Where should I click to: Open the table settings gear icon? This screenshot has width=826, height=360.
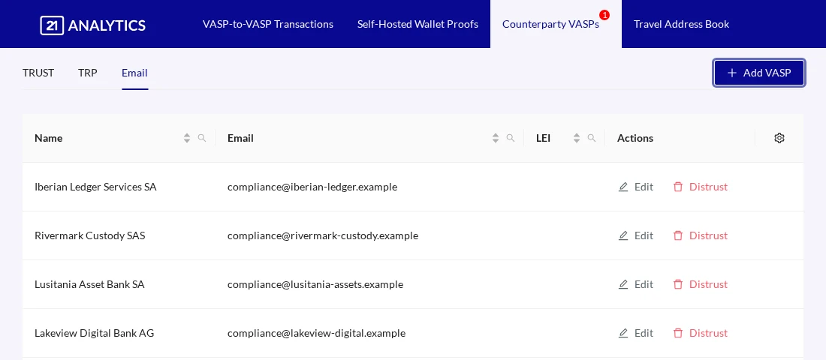(779, 138)
